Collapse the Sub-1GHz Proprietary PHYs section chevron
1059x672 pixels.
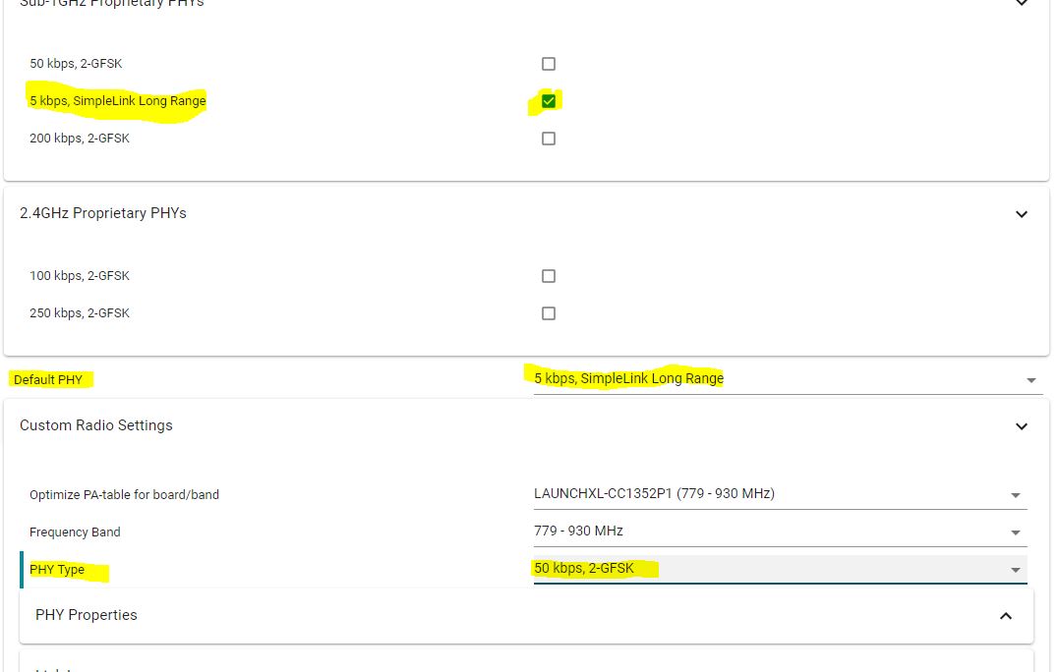[1022, 3]
